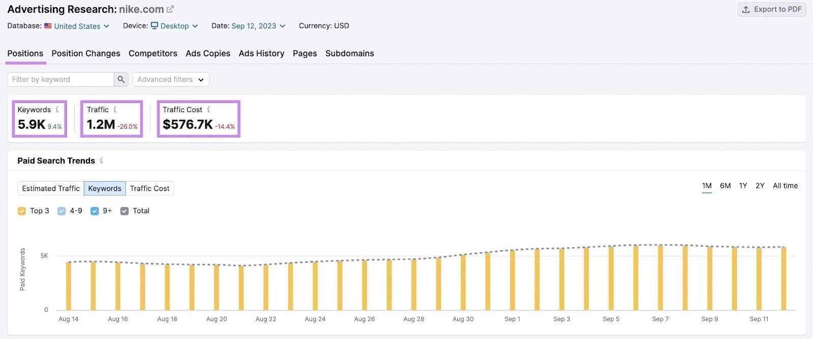Screen dimensions: 813x339
Task: Click the Desktop monitor icon
Action: tap(154, 26)
